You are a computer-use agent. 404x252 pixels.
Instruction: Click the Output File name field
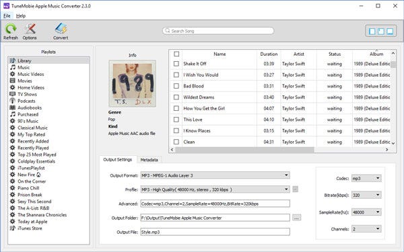[x=215, y=232]
